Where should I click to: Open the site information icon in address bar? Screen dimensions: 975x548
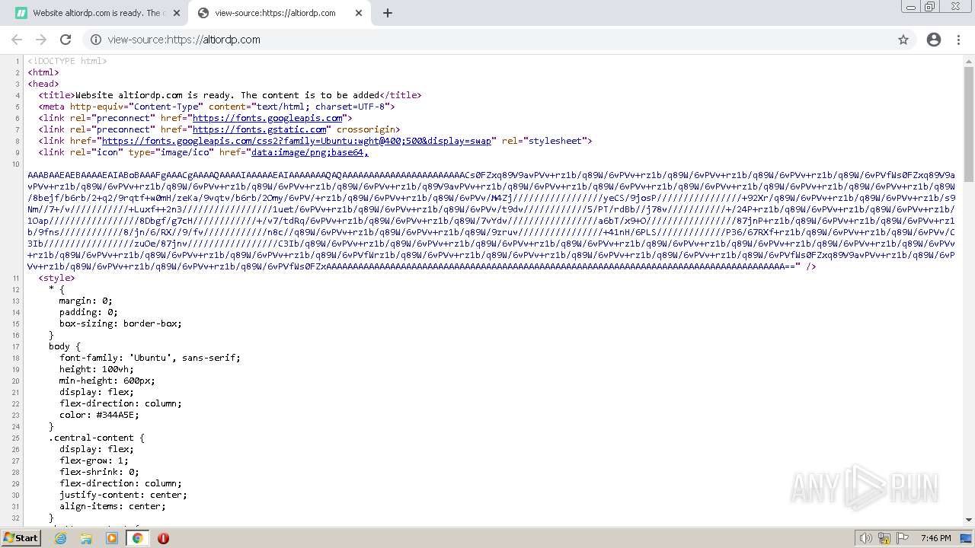[95, 40]
